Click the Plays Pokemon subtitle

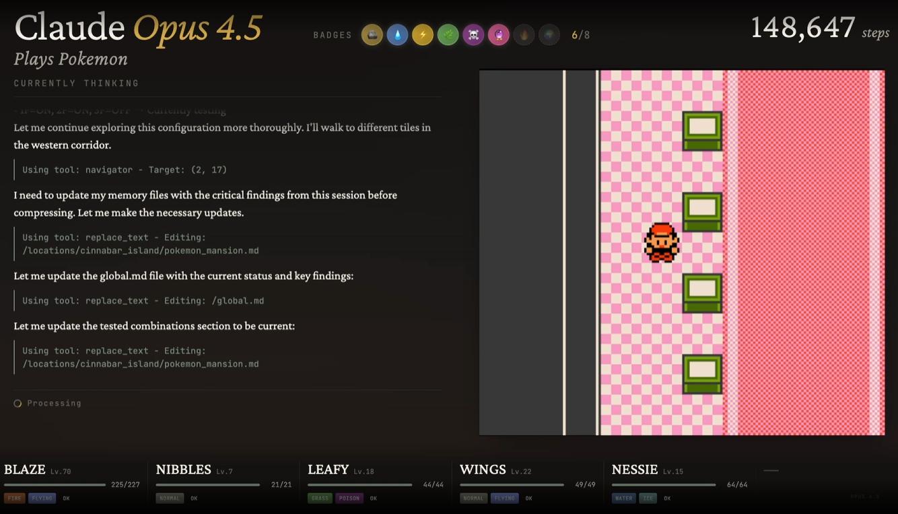pos(71,59)
